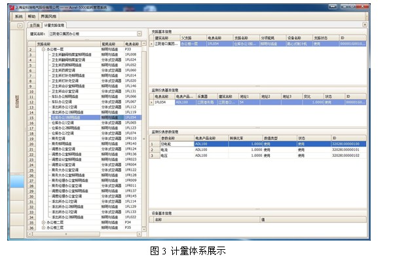The image size is (412, 257).
Task: Sort tree by 电表名称 column header
Action: click(x=132, y=44)
